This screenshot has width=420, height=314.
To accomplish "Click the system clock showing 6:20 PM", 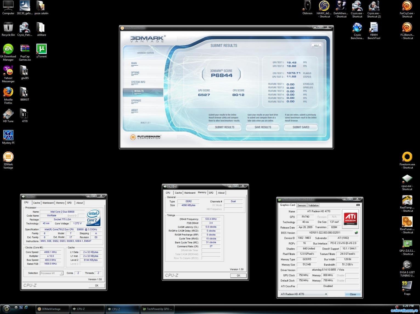I will point(408,306).
